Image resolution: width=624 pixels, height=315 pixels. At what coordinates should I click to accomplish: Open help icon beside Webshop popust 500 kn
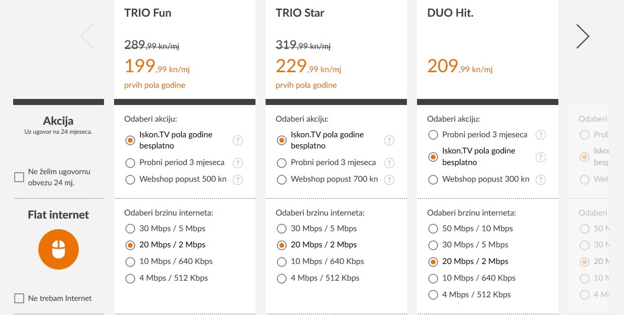[x=238, y=179]
